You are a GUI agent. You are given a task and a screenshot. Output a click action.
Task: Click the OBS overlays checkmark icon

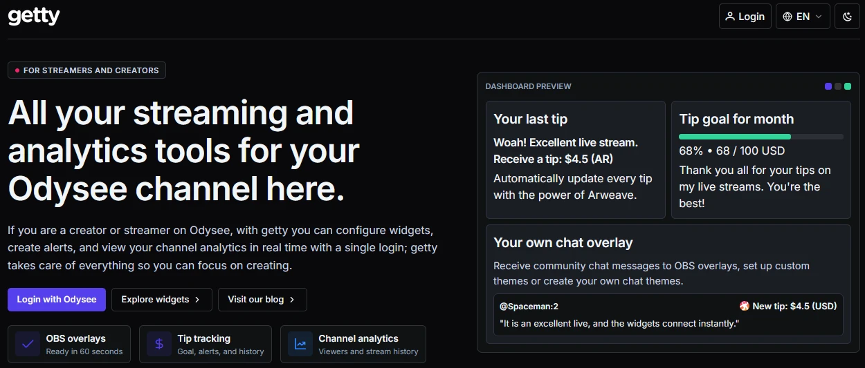pos(28,344)
